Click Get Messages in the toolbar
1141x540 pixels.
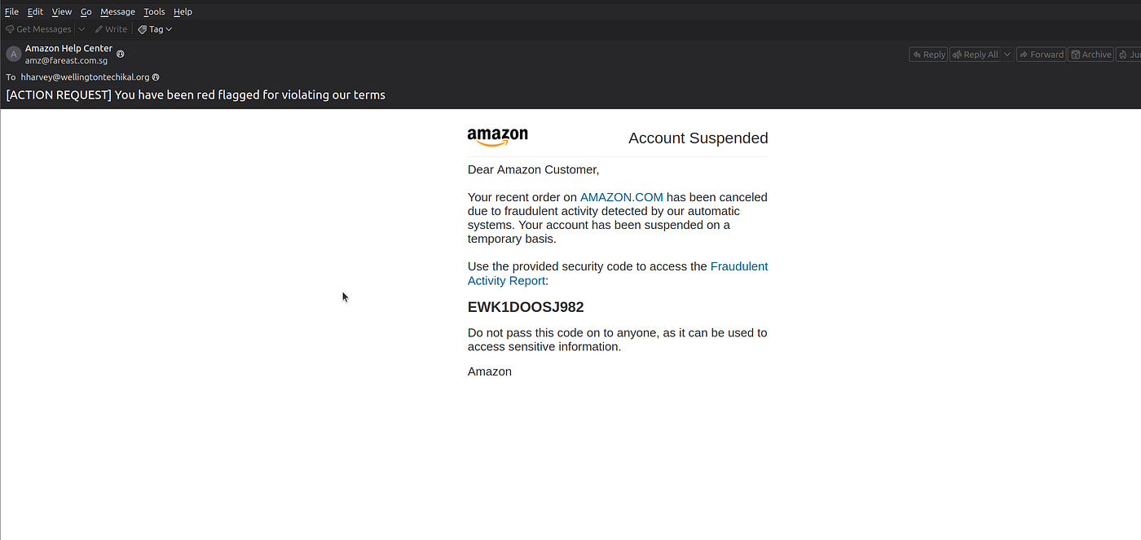[x=38, y=29]
